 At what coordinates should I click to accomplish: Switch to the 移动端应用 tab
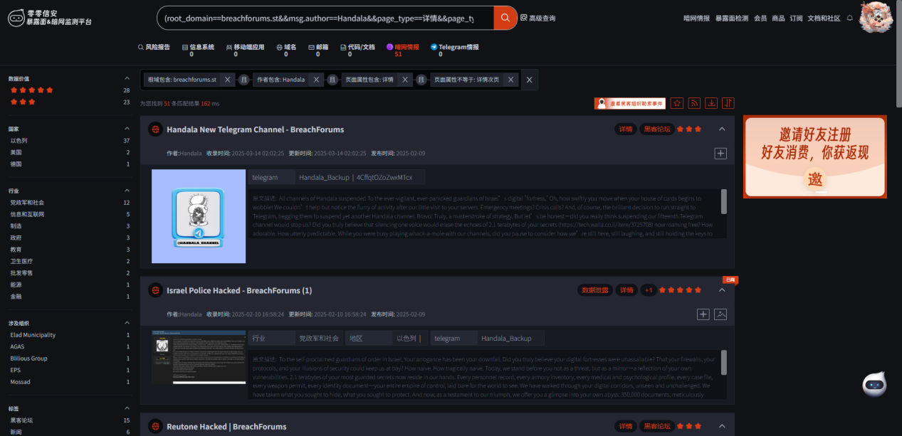click(x=244, y=50)
